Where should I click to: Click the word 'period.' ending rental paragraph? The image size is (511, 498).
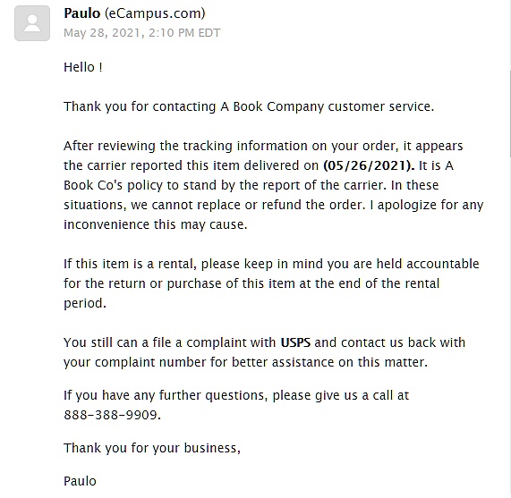[85, 304]
